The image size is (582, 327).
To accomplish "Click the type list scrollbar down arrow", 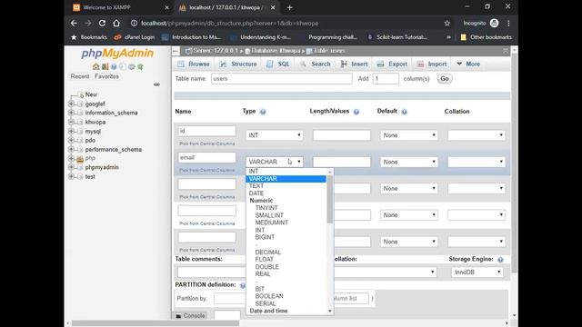I will click(330, 311).
